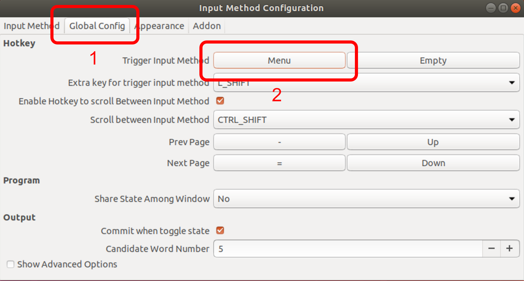Screen dimensions: 524x281
Task: Open the Input Method tab
Action: point(32,26)
